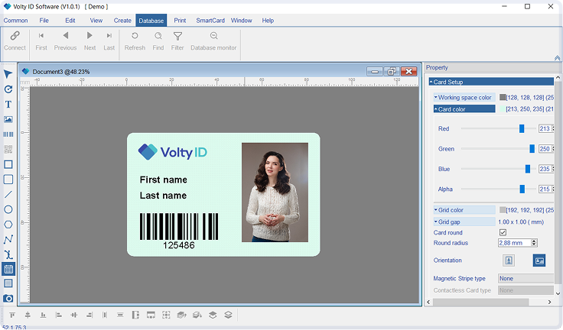This screenshot has width=563, height=330.
Task: Select the Line drawing tool
Action: point(8,195)
